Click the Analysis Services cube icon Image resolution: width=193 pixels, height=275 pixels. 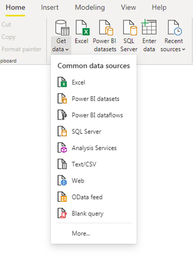tap(62, 148)
